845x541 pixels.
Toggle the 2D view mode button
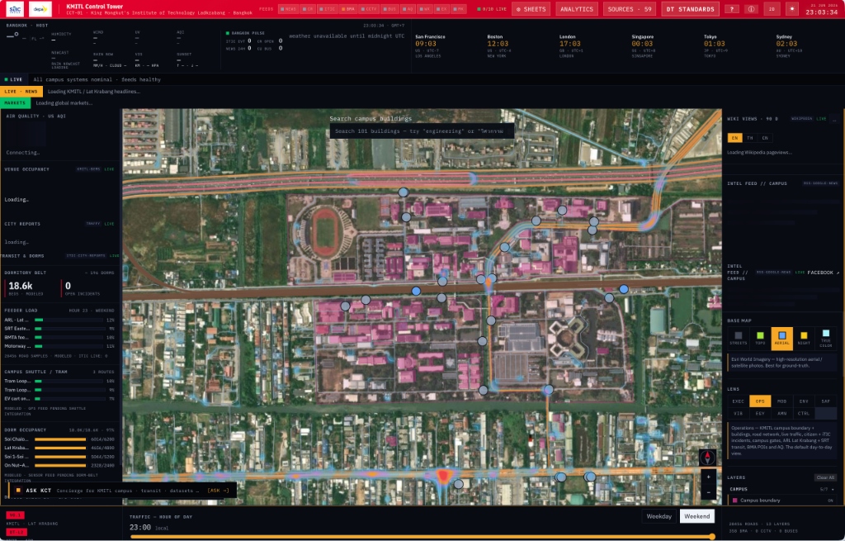pos(772,9)
